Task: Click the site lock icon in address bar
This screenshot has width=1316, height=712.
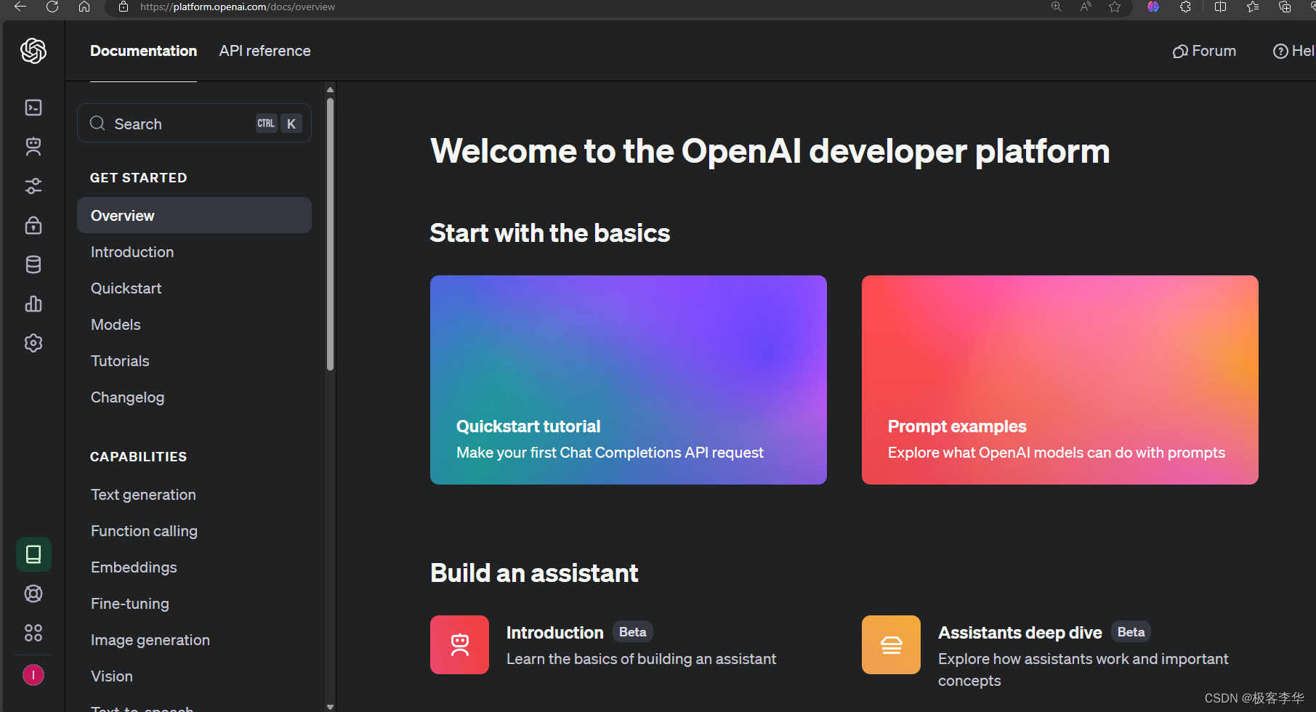Action: point(124,7)
